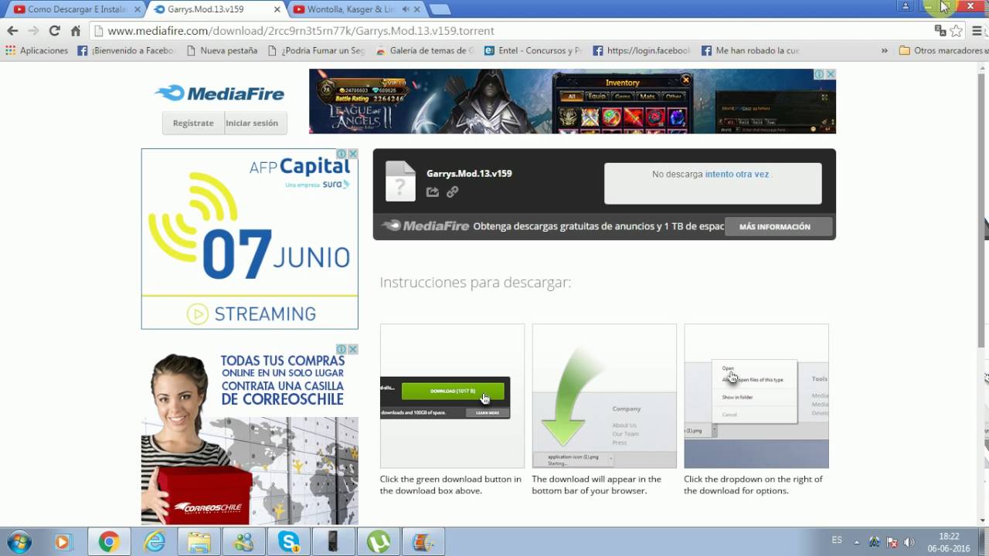Viewport: 989px width, 556px height.
Task: Click the AdChoices icon on AFP ad
Action: tap(343, 154)
